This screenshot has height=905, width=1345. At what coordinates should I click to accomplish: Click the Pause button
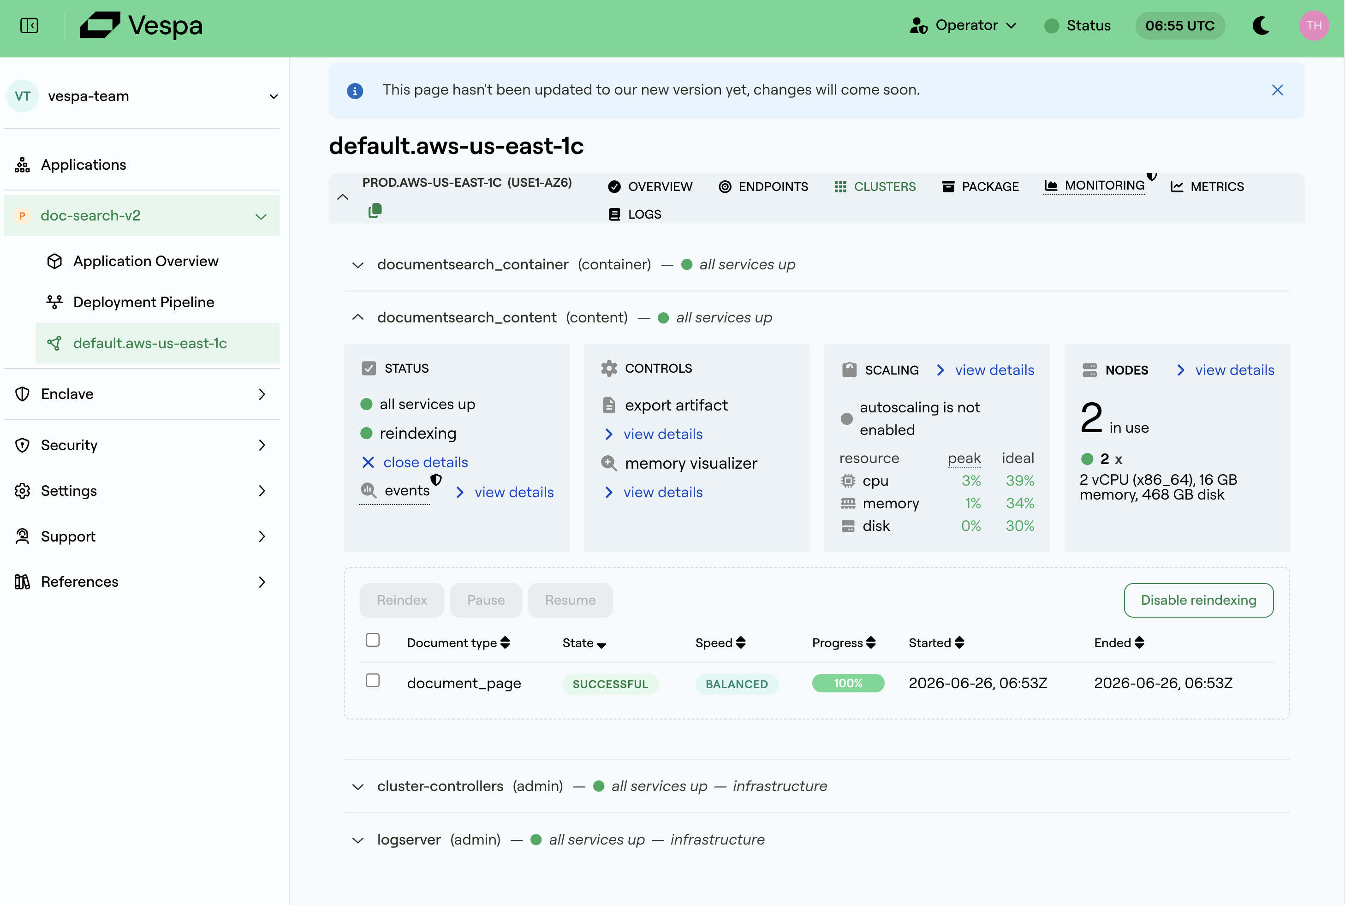click(x=486, y=600)
